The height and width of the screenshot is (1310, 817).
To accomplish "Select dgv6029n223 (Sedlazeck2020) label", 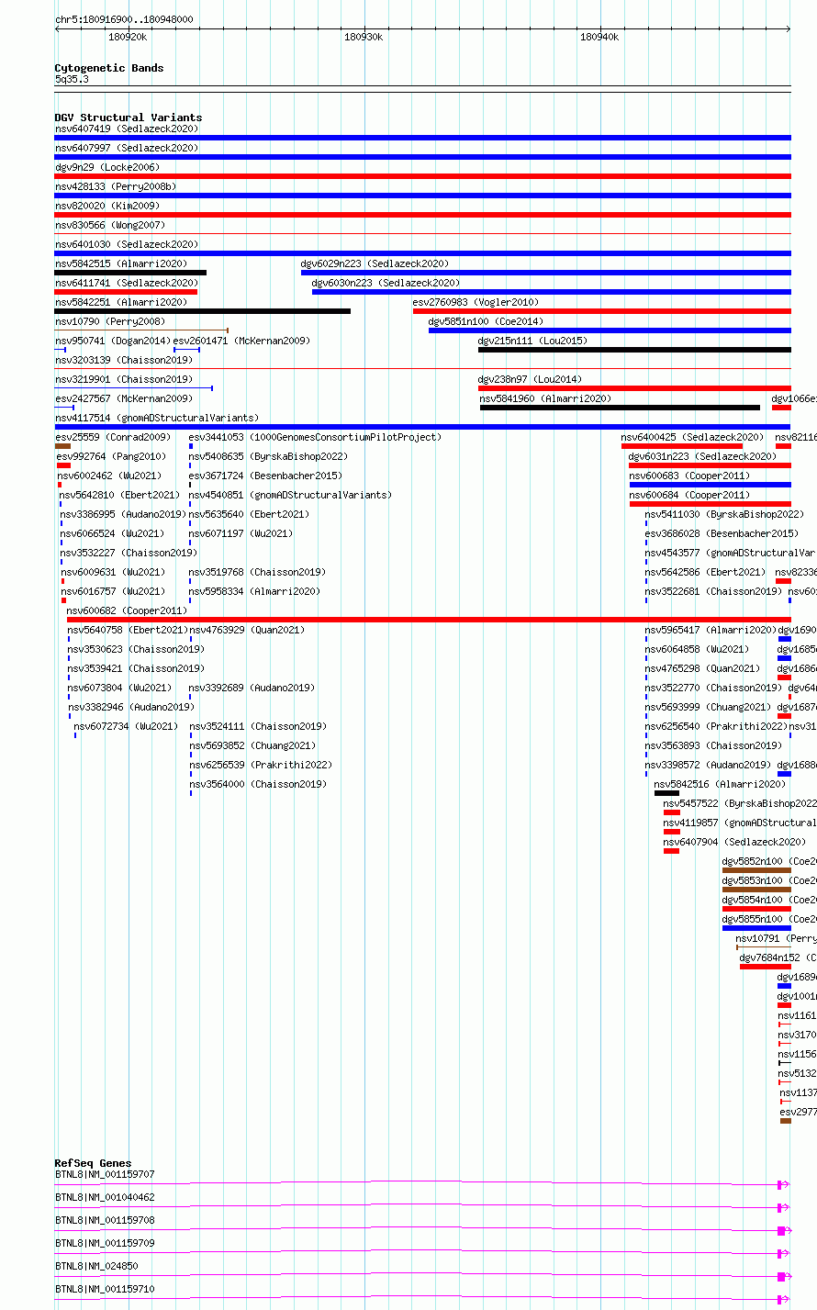I will coord(375,263).
